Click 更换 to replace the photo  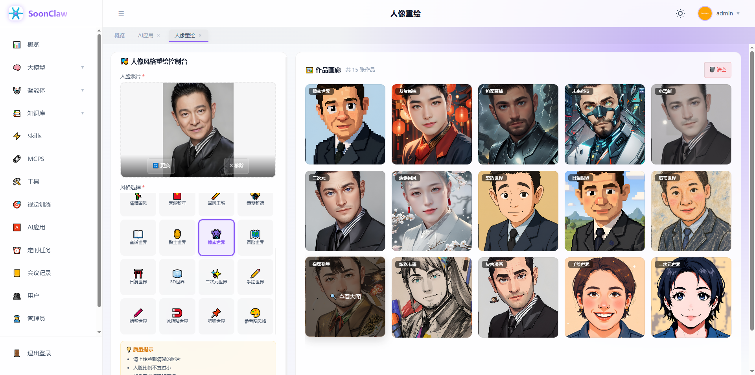[161, 166]
